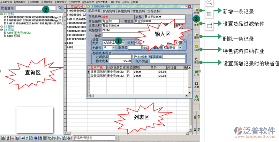Click the 标准成本 field showing 125.00
This screenshot has width=279, height=142.
click(120, 61)
